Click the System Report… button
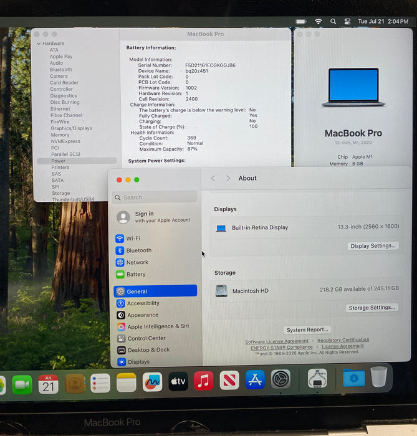This screenshot has width=417, height=436. [x=307, y=329]
